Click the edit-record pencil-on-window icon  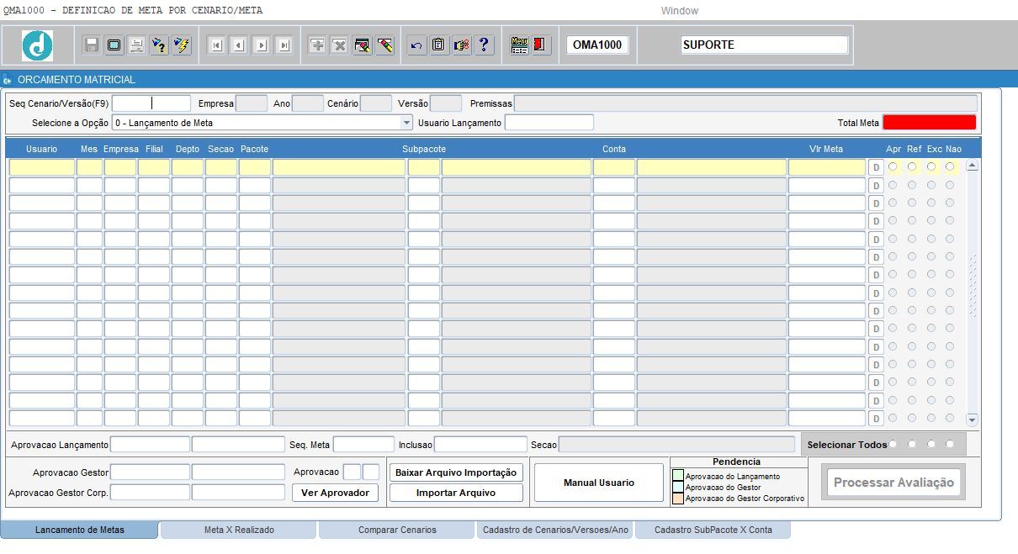click(363, 45)
